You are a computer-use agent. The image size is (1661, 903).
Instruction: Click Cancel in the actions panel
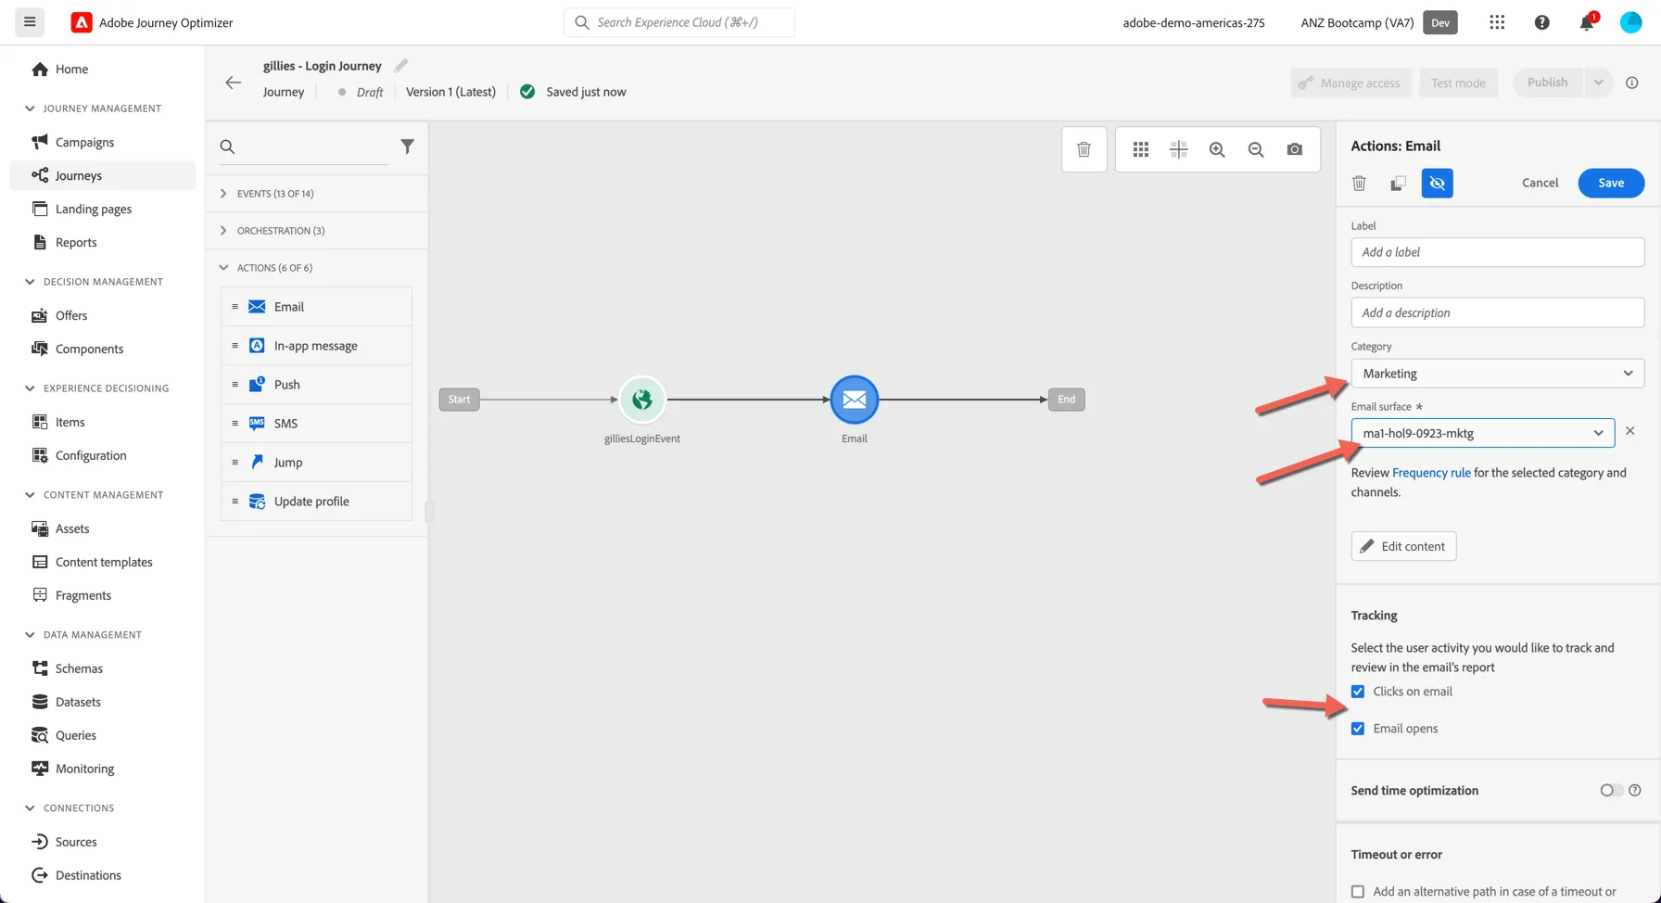coord(1540,183)
